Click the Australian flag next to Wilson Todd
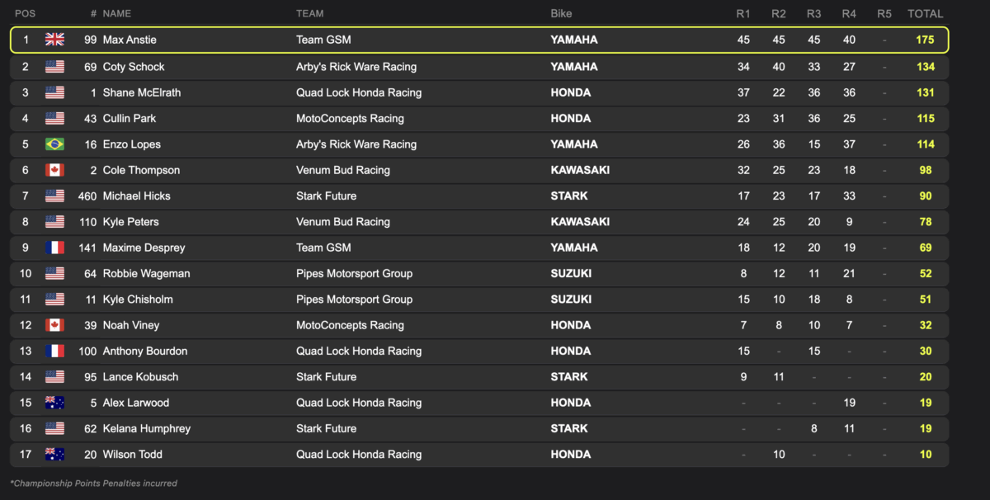 coord(54,455)
